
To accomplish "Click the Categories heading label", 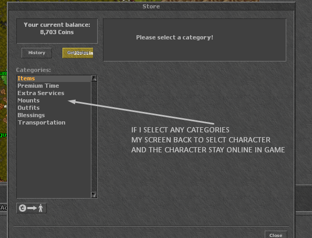I will tap(34, 70).
